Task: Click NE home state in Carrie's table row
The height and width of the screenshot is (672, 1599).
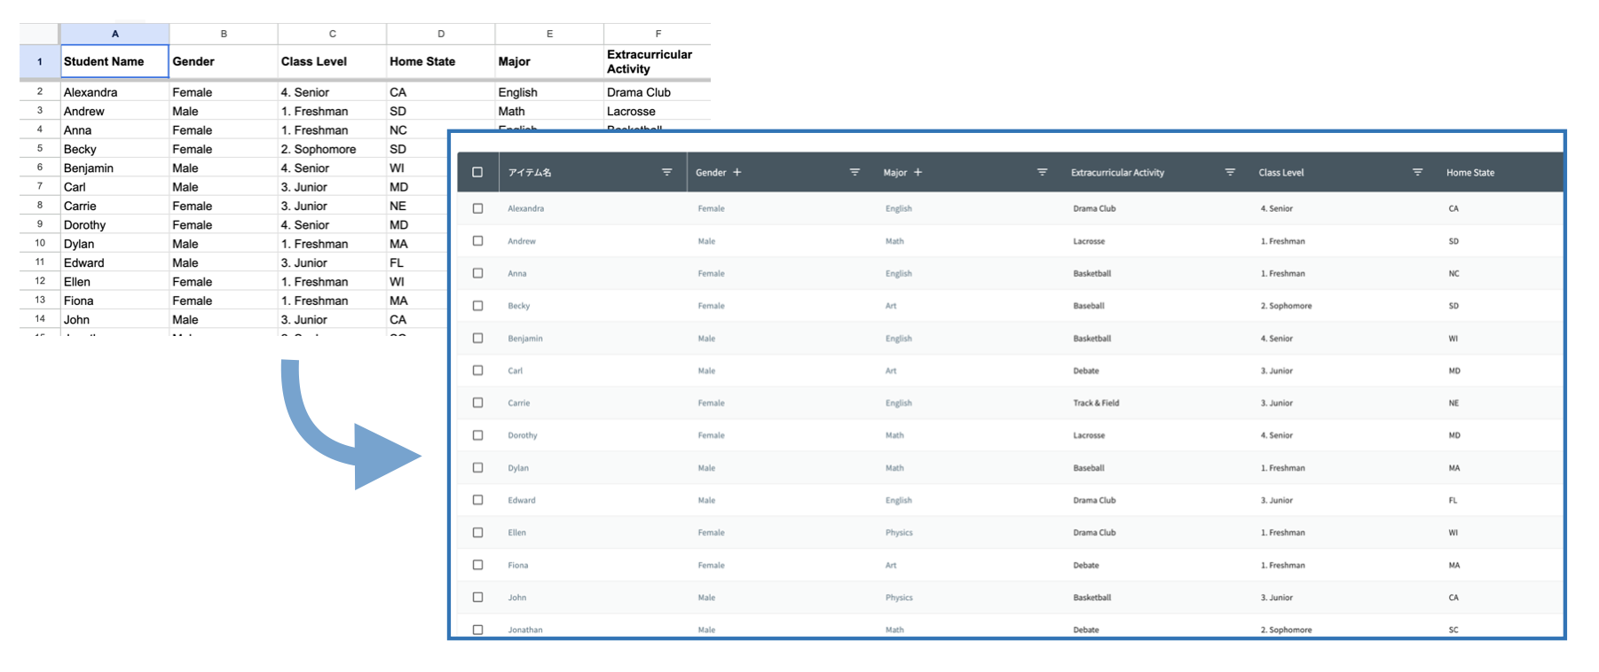Action: [x=1453, y=402]
